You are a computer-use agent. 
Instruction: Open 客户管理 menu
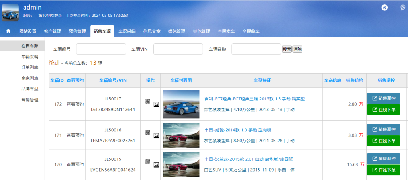53,31
